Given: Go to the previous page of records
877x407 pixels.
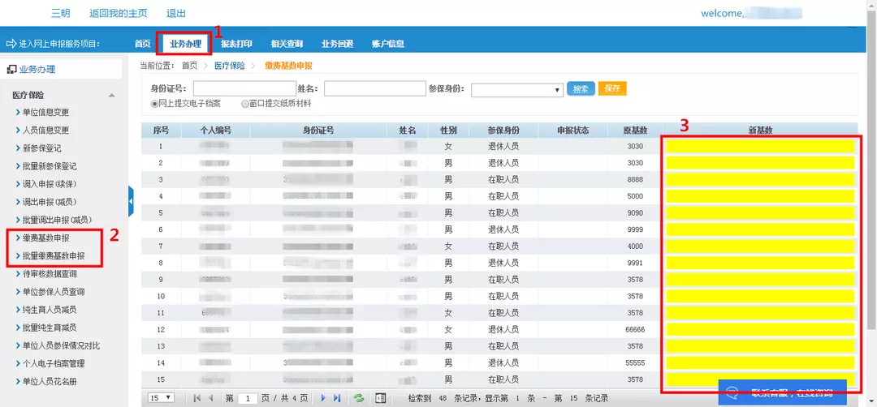Looking at the screenshot, I should (211, 398).
